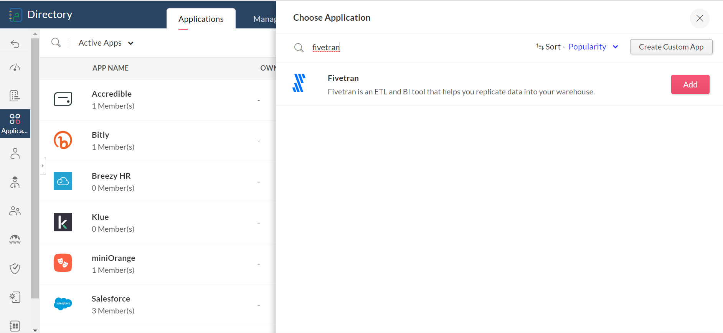Click "0 Member(s)" under Klue
Image resolution: width=723 pixels, height=333 pixels.
113,229
